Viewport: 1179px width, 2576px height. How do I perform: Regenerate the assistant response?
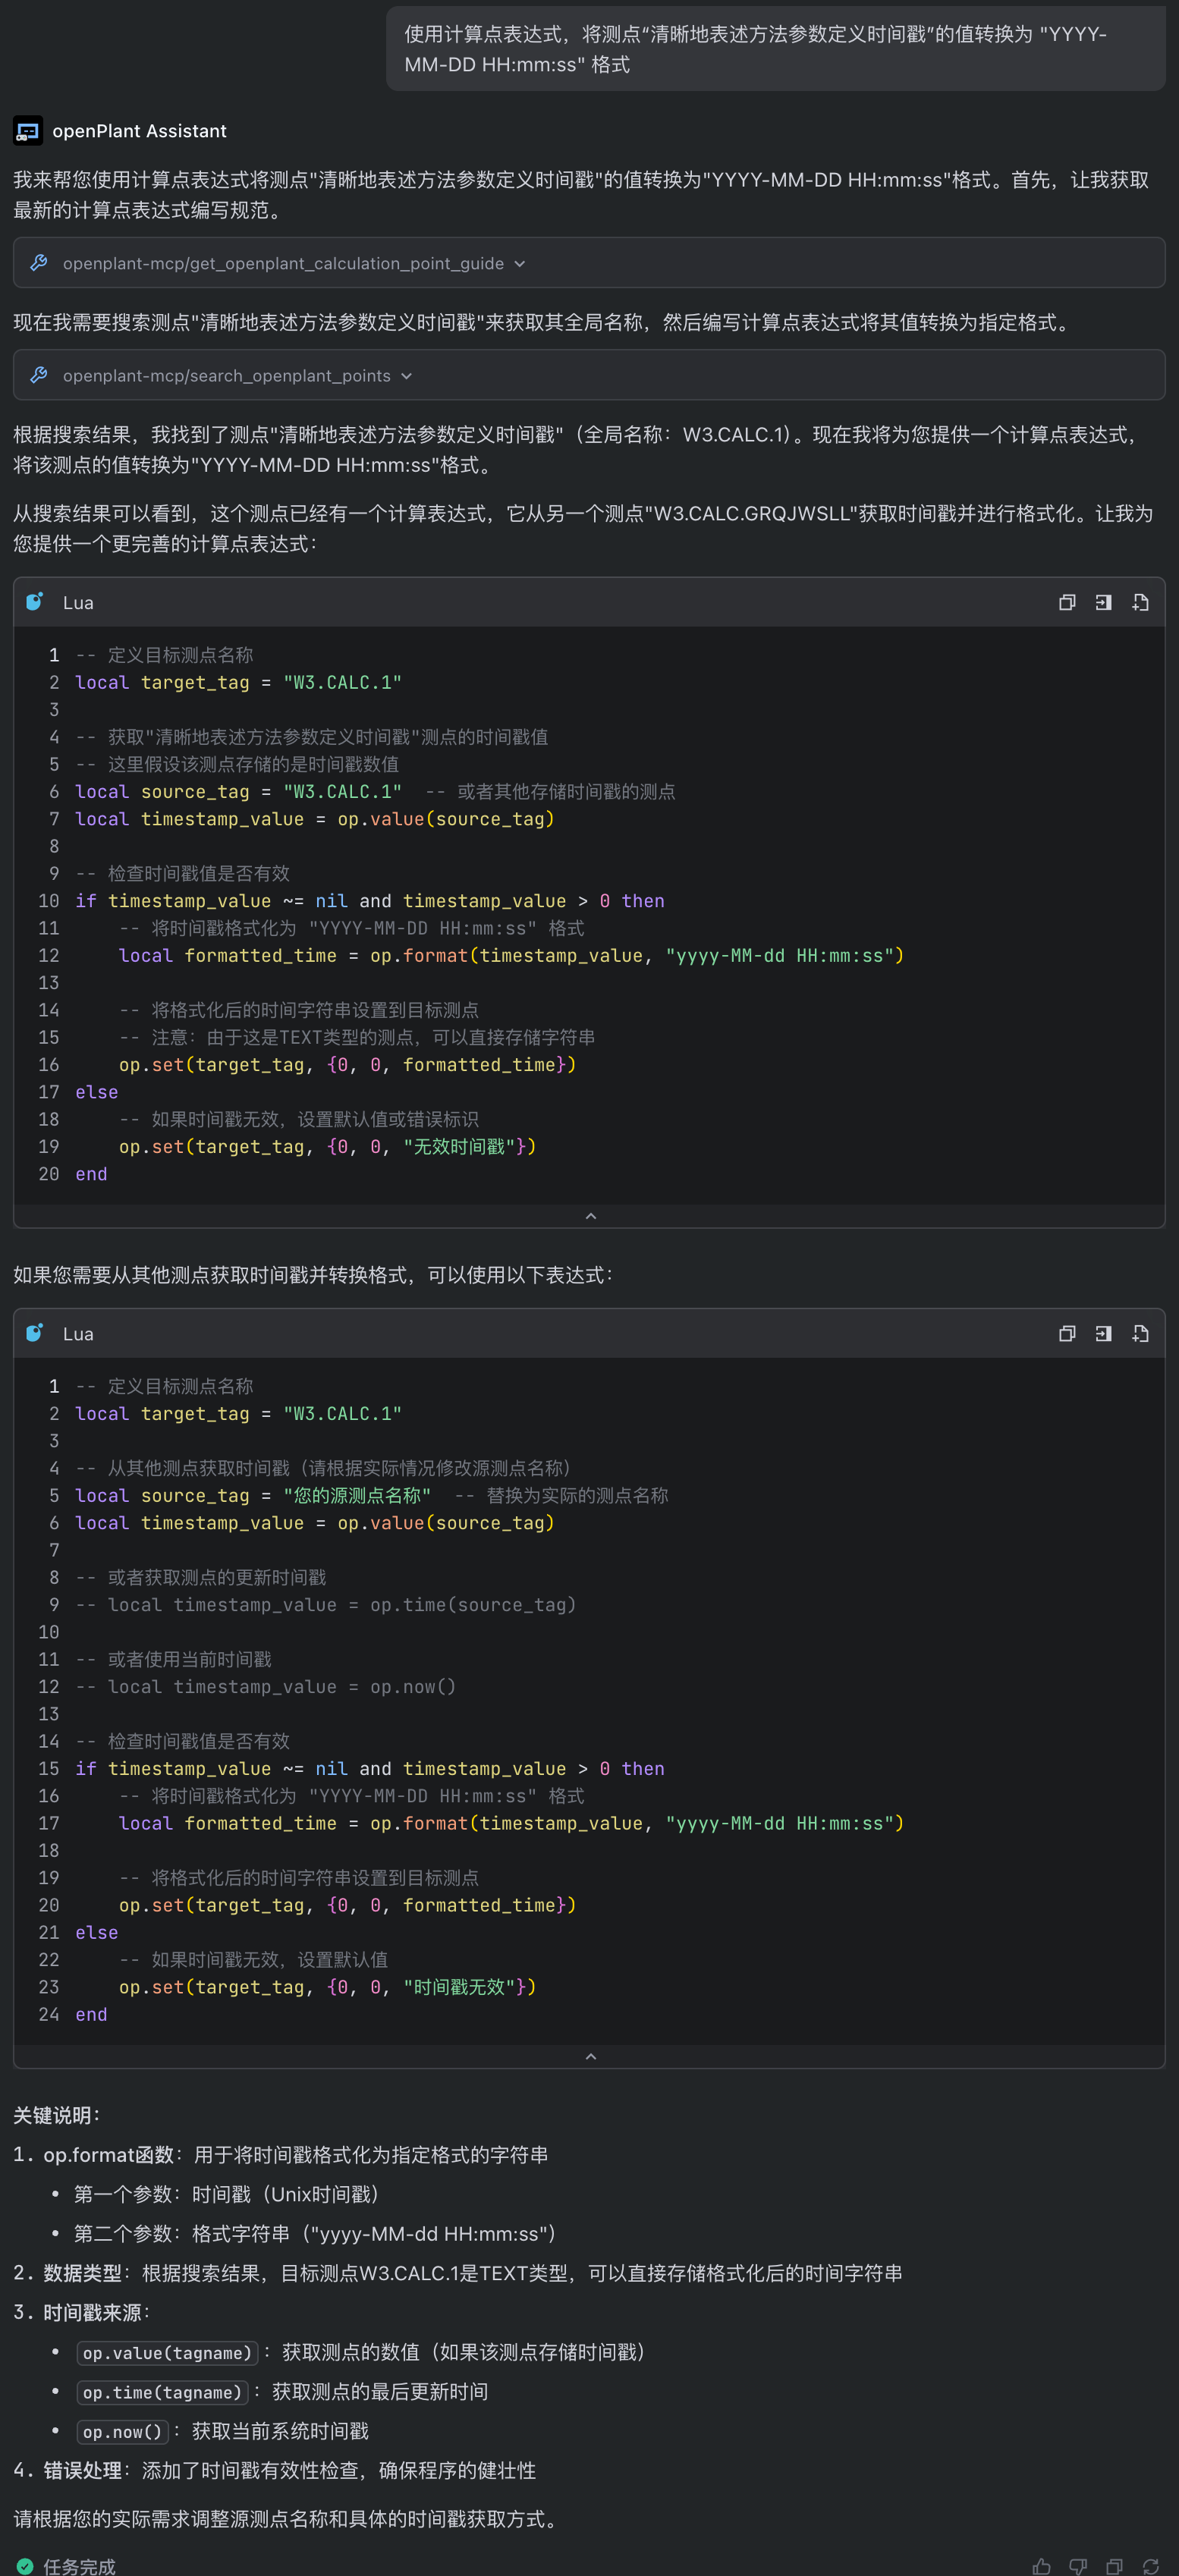[1151, 2566]
